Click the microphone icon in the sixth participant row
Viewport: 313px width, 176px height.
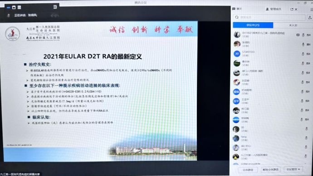pos(303,82)
